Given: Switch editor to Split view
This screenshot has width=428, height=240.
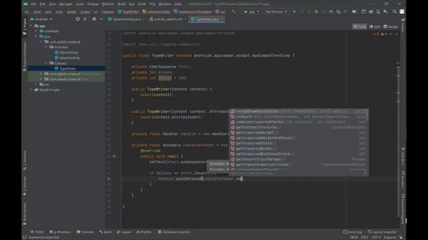Looking at the screenshot, I should pyautogui.click(x=374, y=27).
